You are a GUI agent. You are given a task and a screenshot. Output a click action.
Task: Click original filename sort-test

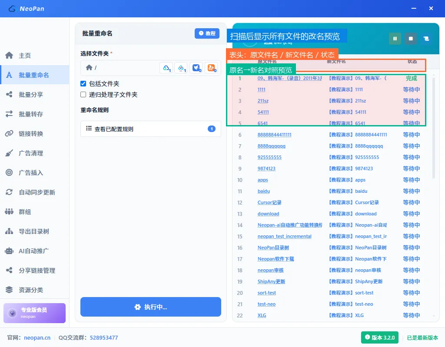(x=267, y=293)
